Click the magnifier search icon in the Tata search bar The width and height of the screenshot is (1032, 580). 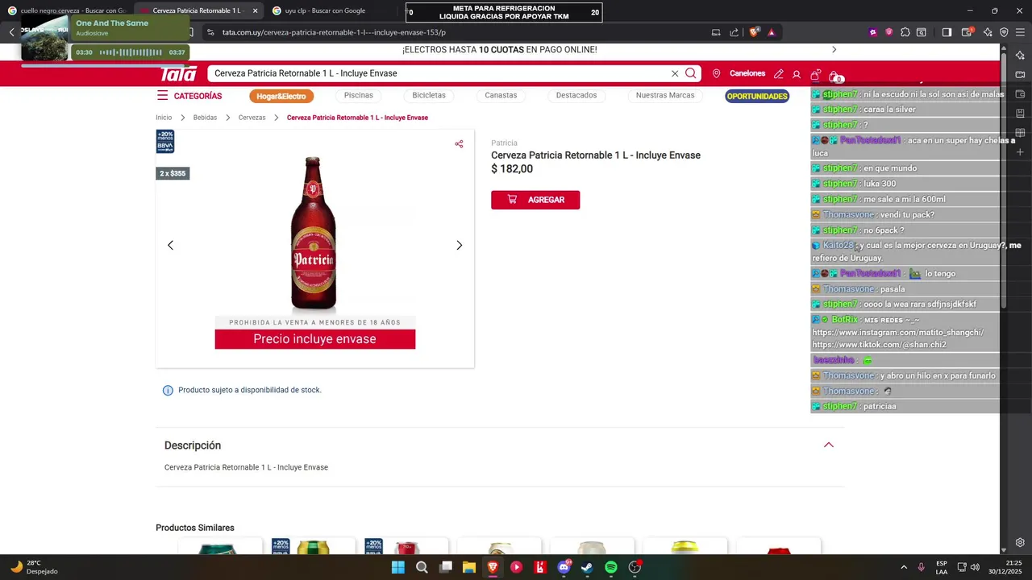(691, 73)
